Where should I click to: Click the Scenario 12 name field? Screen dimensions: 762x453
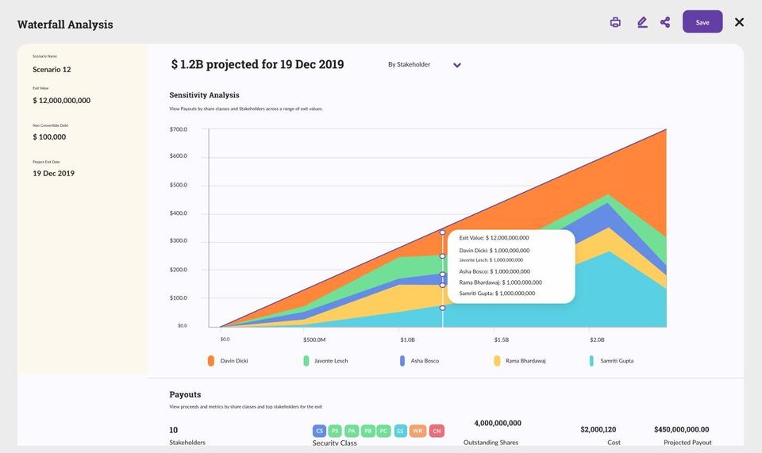point(52,70)
